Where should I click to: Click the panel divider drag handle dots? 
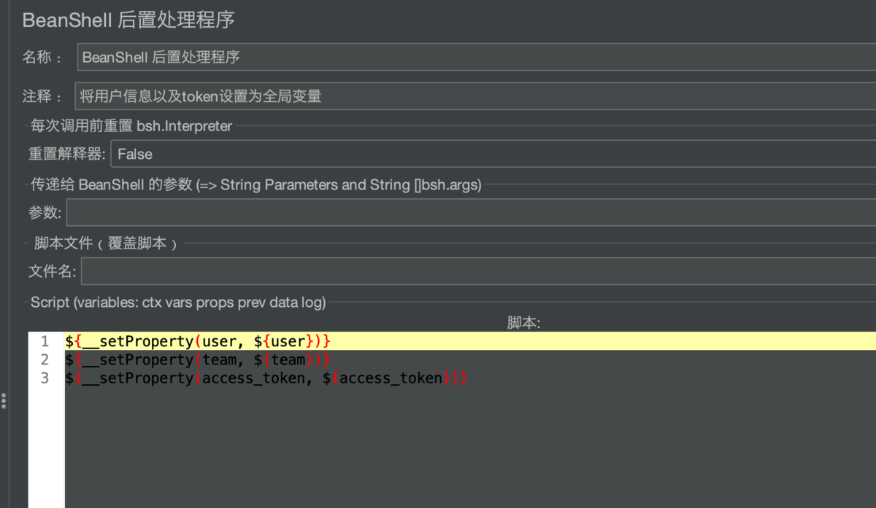[x=4, y=401]
